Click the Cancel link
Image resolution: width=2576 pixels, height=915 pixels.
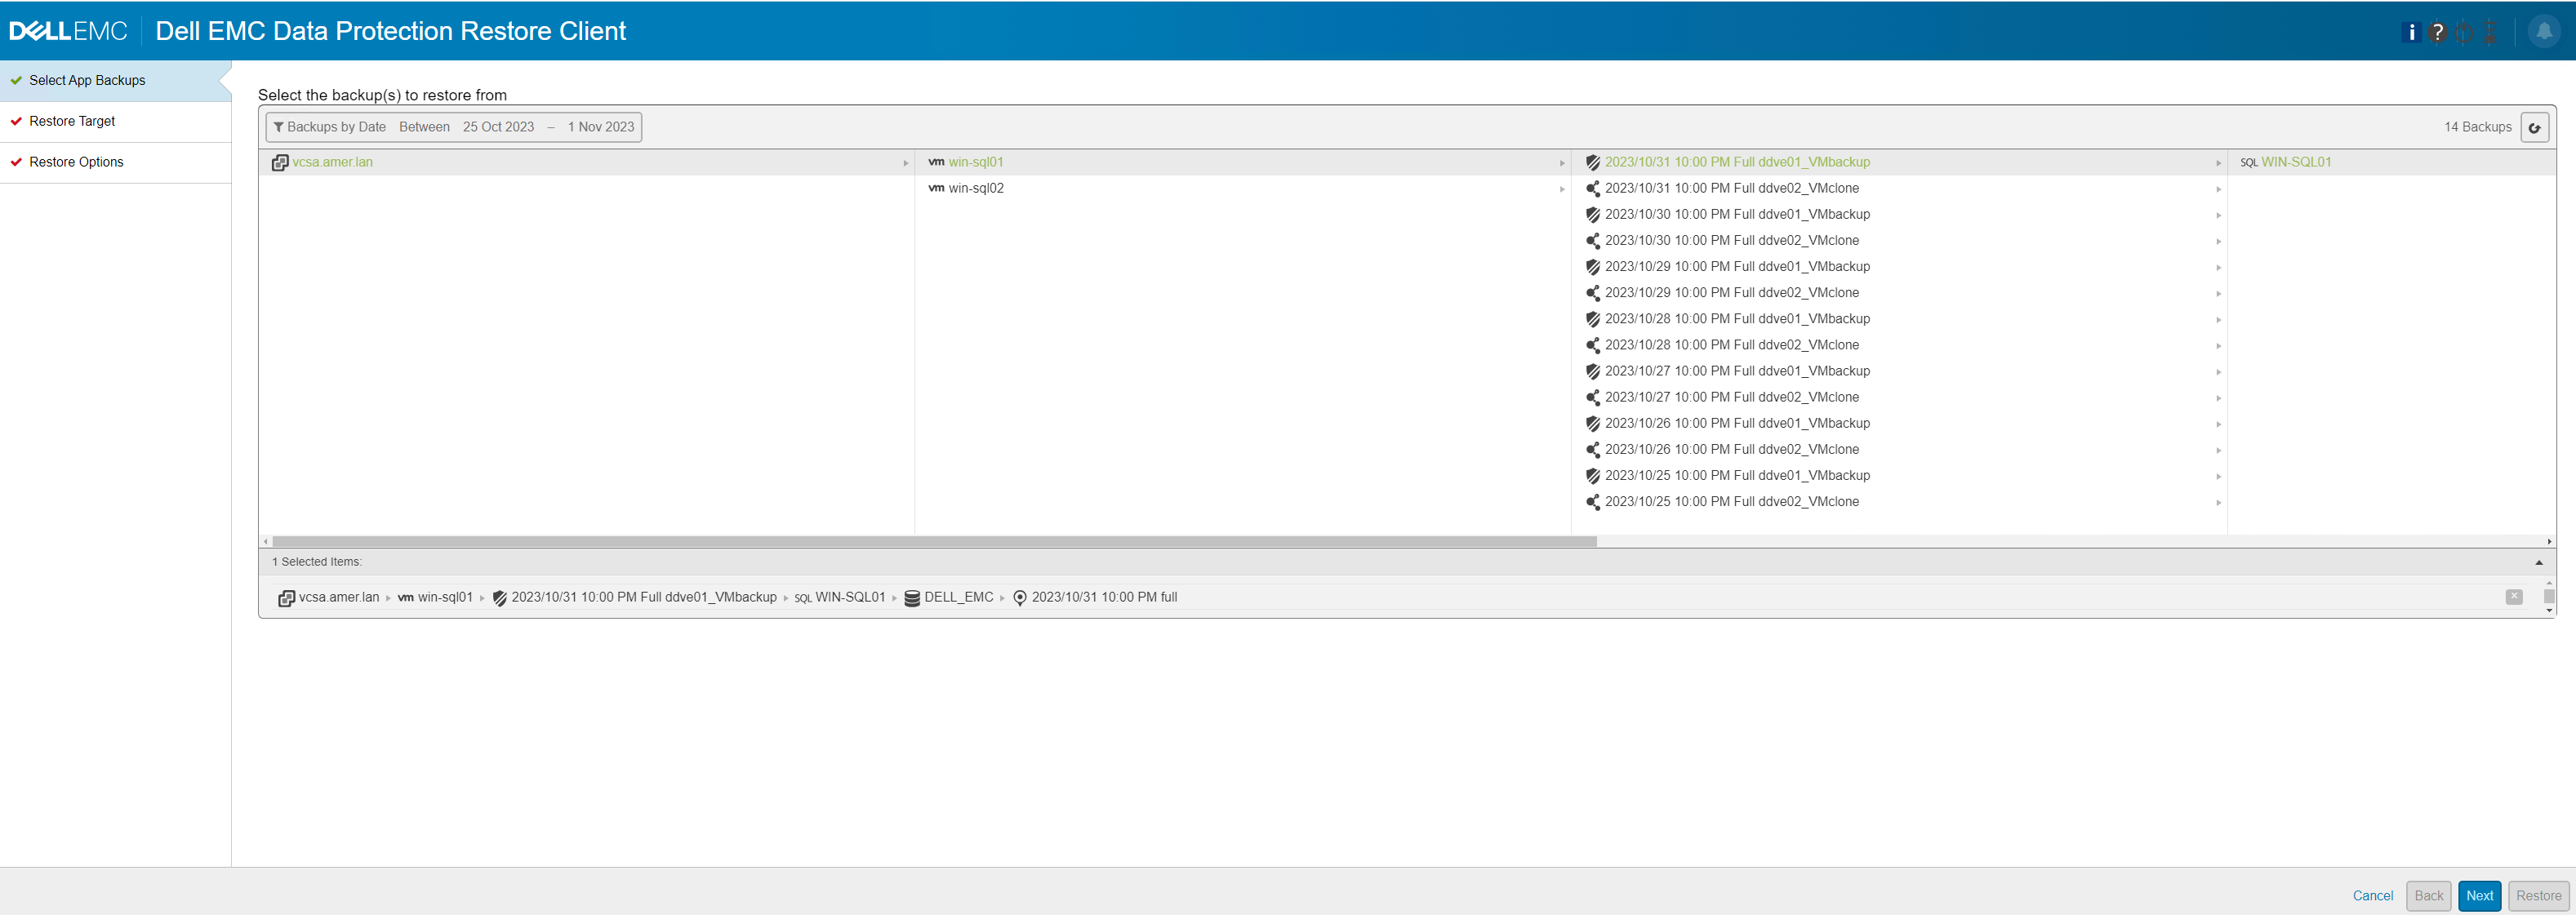point(2372,895)
